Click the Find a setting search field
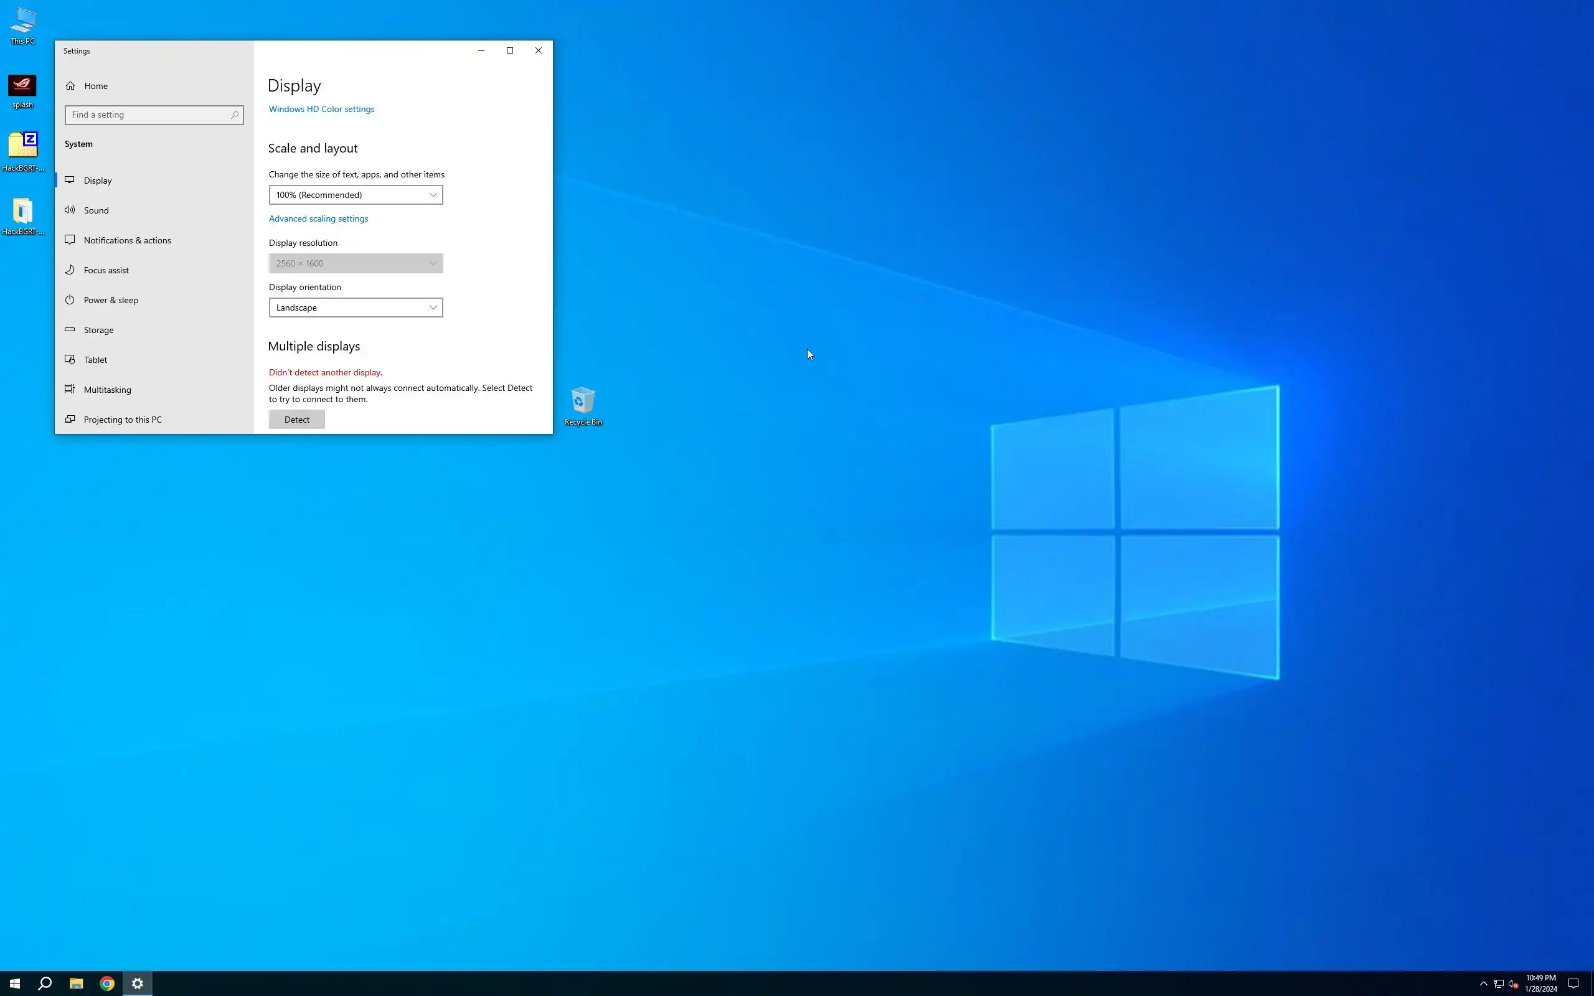Image resolution: width=1594 pixels, height=996 pixels. pos(148,115)
